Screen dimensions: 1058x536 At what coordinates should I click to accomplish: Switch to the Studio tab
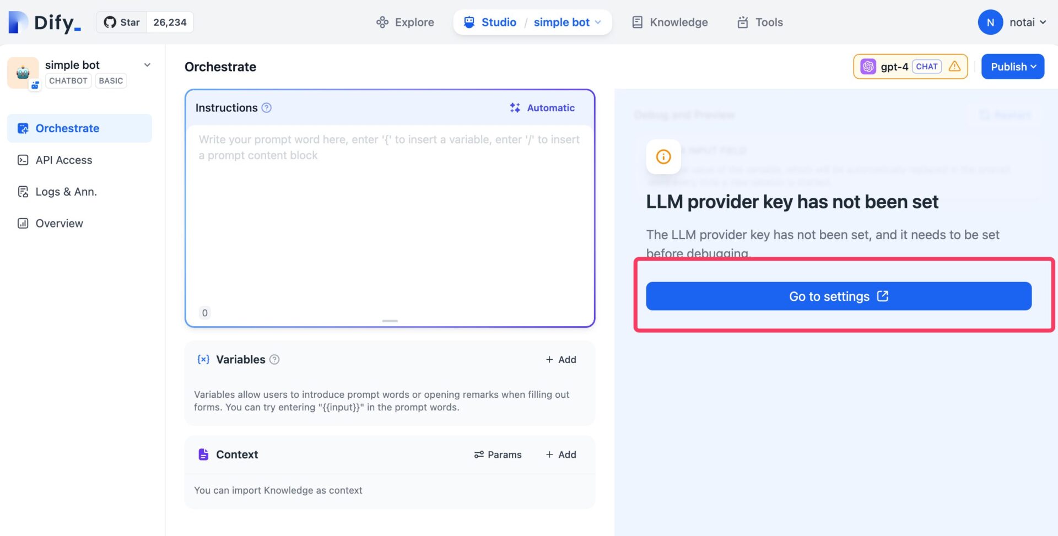click(x=490, y=22)
